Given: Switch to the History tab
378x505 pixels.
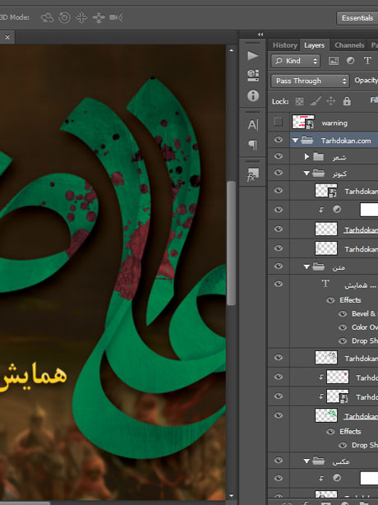Looking at the screenshot, I should pos(284,45).
